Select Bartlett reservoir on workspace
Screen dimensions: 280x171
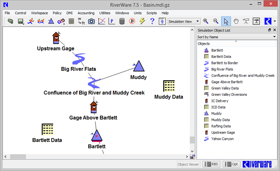(x=97, y=136)
